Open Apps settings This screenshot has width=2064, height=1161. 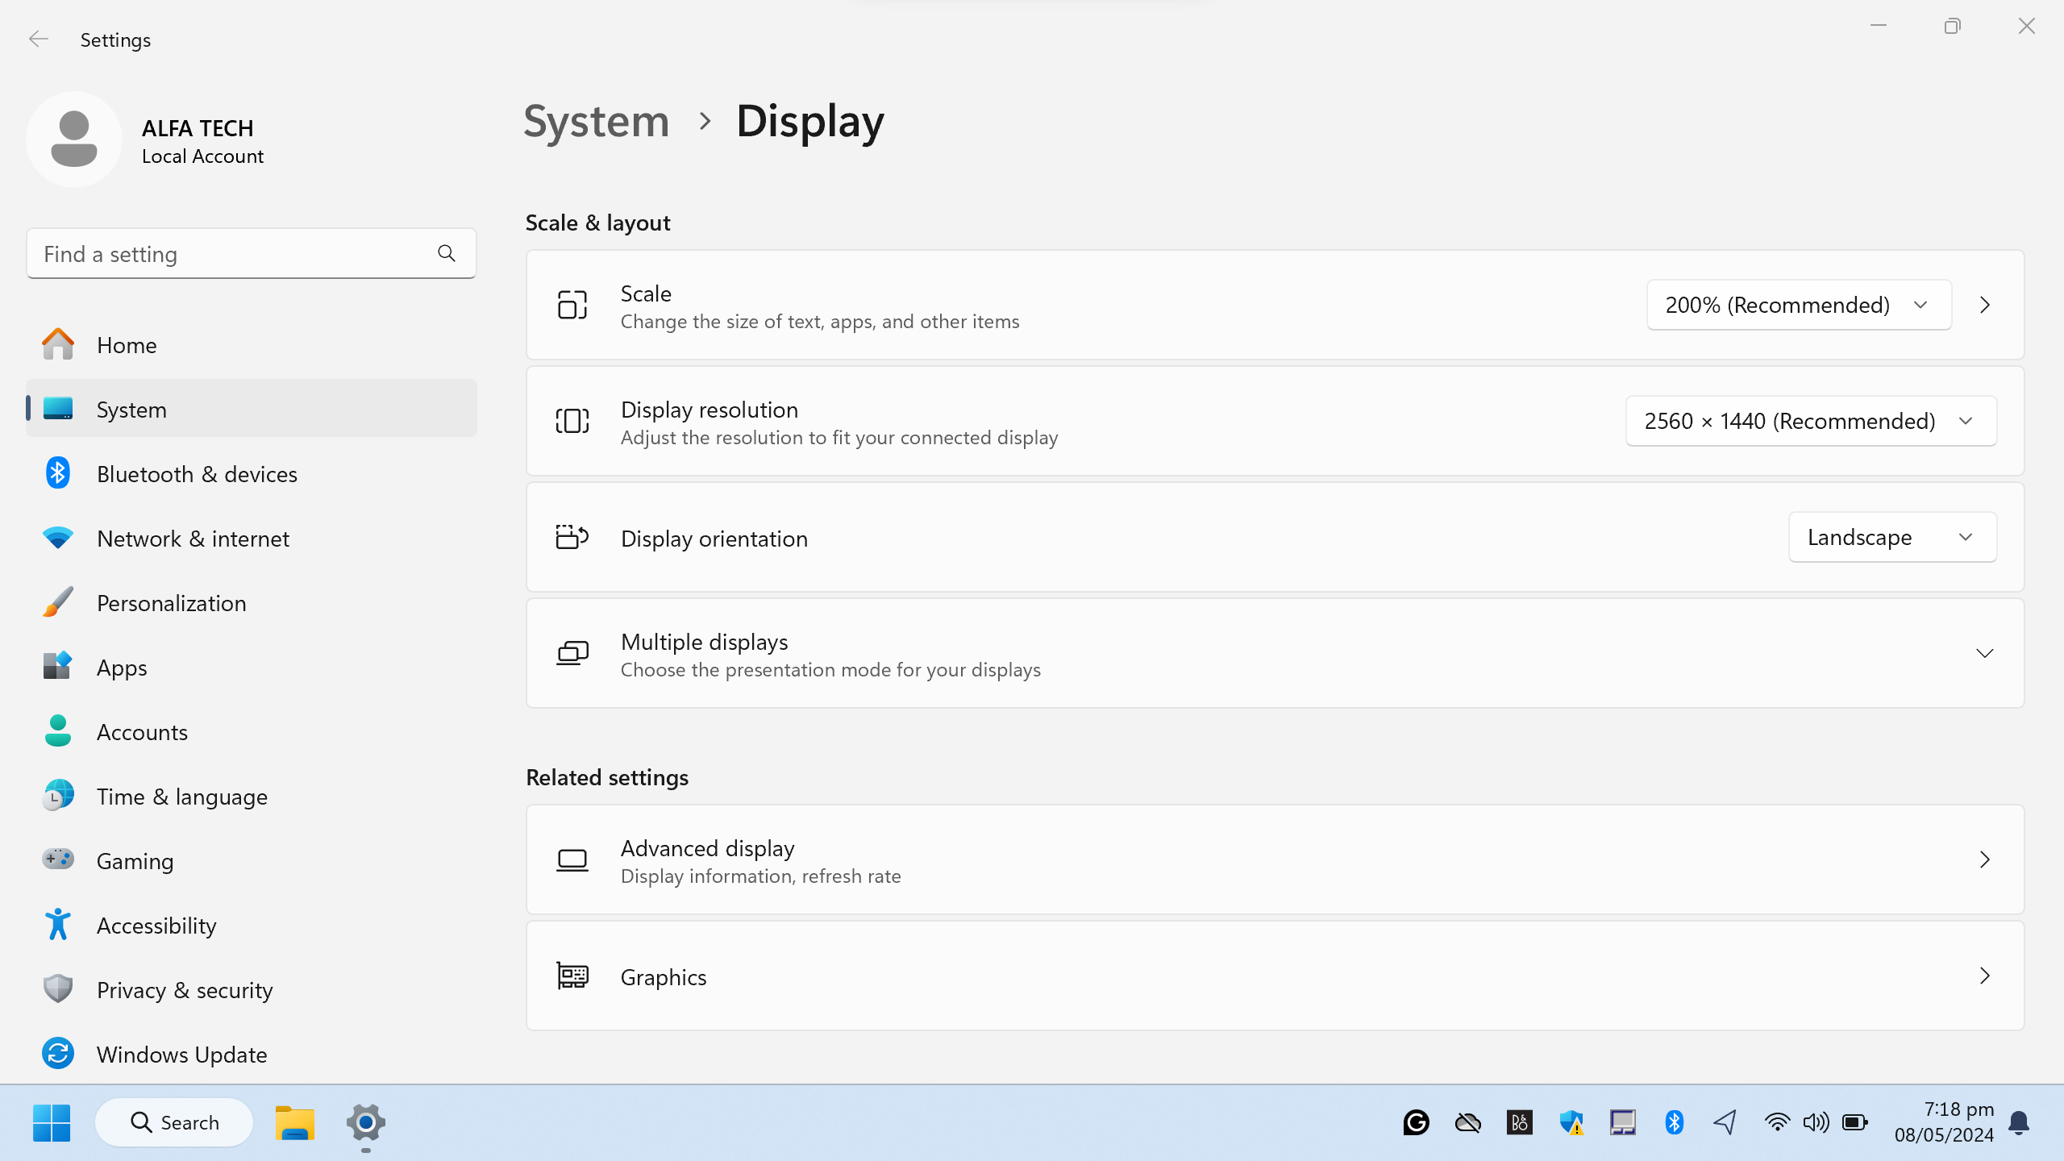click(x=252, y=667)
